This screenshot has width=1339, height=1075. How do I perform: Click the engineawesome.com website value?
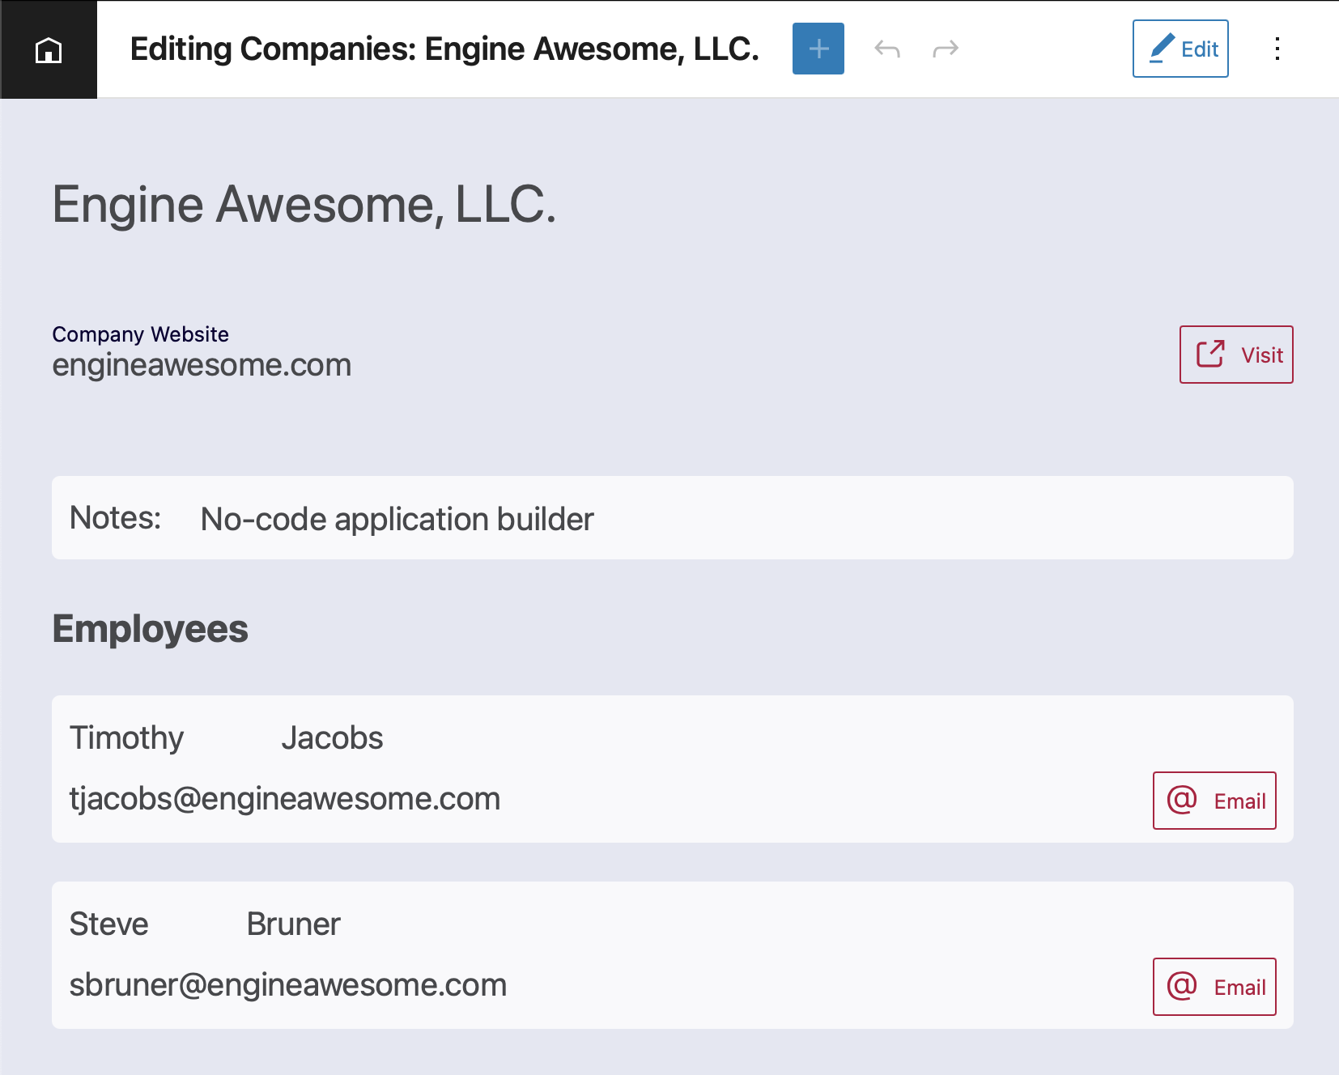[x=202, y=365]
